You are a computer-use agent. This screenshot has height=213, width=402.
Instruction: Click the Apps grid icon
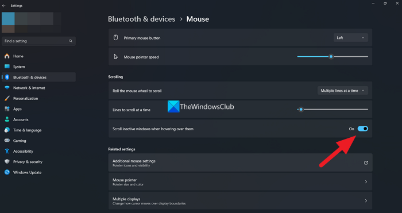pos(7,109)
